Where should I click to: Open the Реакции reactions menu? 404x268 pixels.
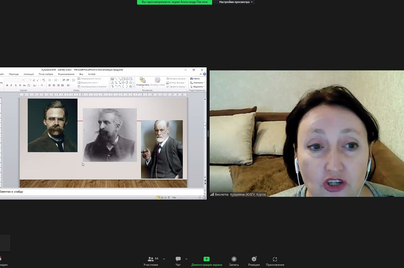(254, 261)
